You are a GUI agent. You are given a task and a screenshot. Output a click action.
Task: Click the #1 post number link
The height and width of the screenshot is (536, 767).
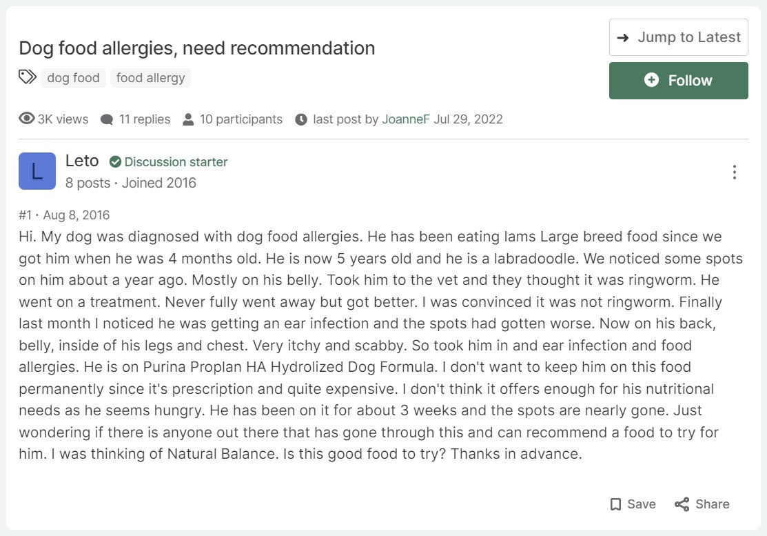(25, 215)
